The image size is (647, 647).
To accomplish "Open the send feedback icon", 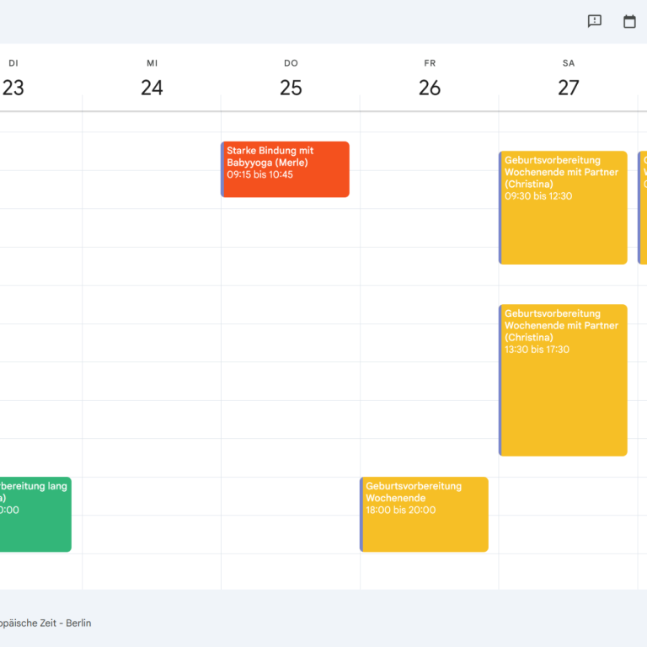I will [x=595, y=22].
